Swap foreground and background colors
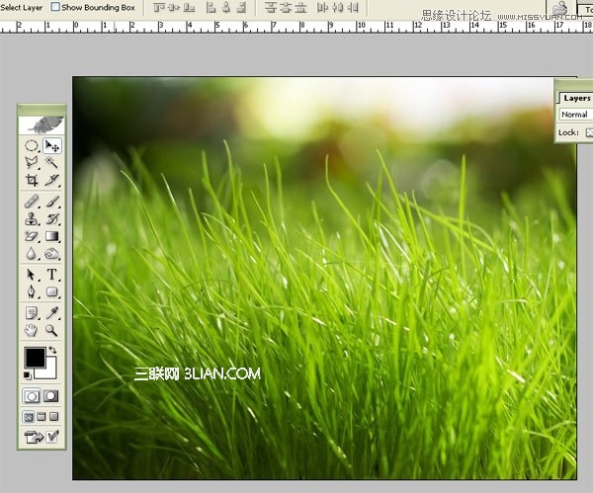 53,350
